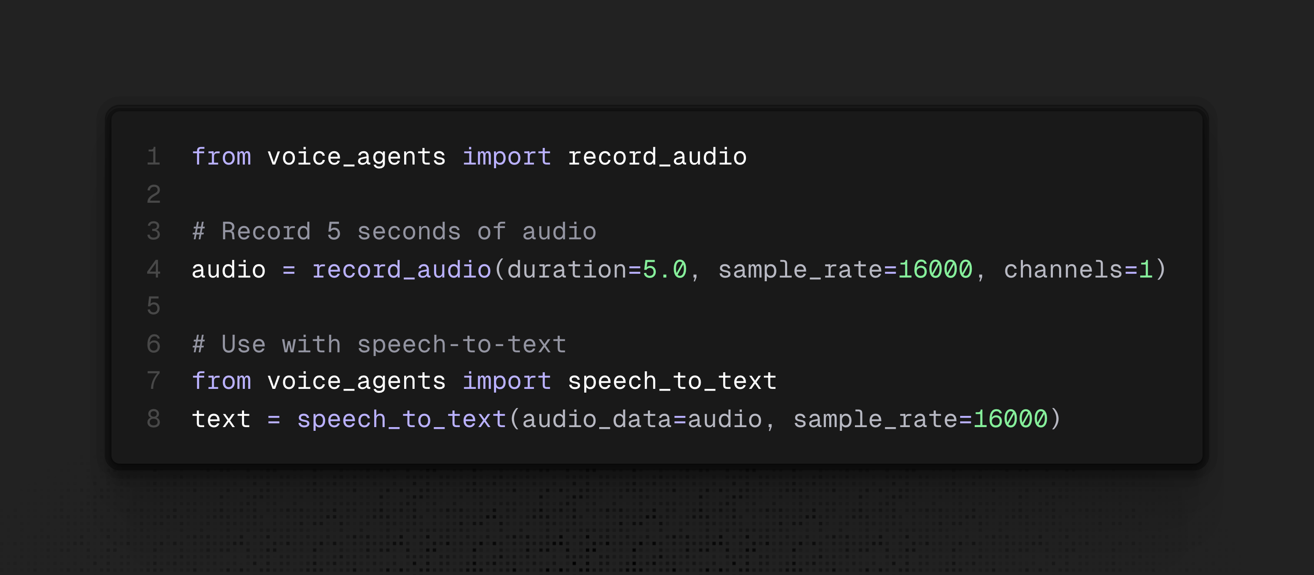Click line number 4 in gutter
This screenshot has height=575, width=1314.
(x=153, y=269)
